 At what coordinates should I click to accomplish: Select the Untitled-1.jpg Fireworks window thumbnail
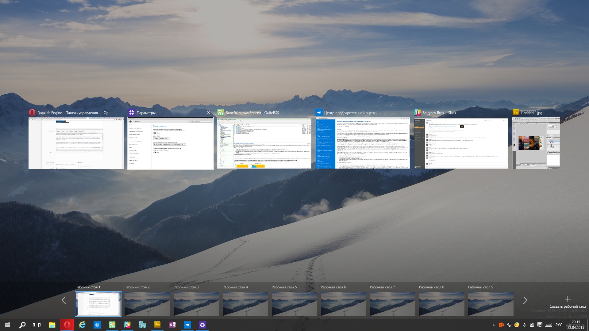click(x=536, y=143)
